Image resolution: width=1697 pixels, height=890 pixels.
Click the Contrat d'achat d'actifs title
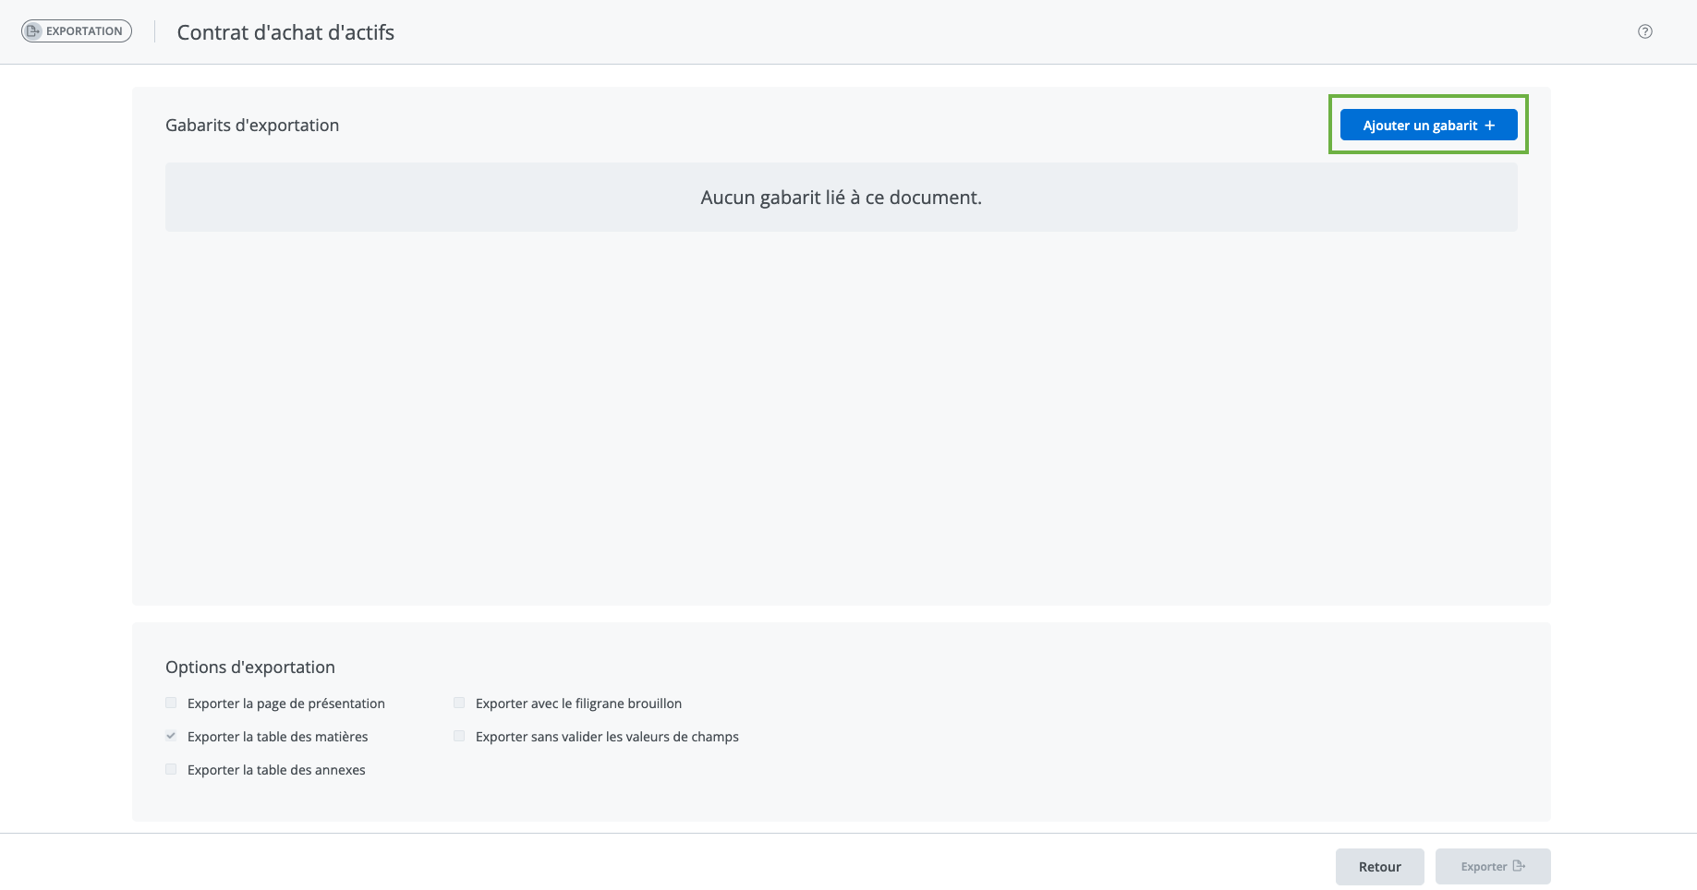285,32
